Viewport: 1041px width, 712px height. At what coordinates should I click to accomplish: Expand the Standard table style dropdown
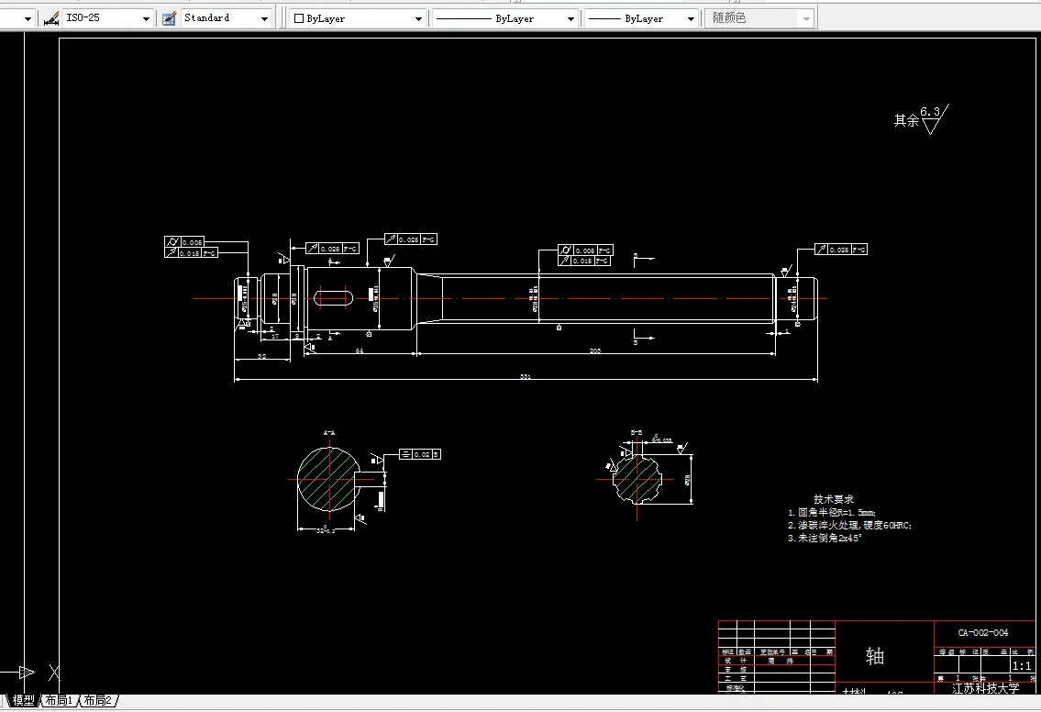(264, 18)
